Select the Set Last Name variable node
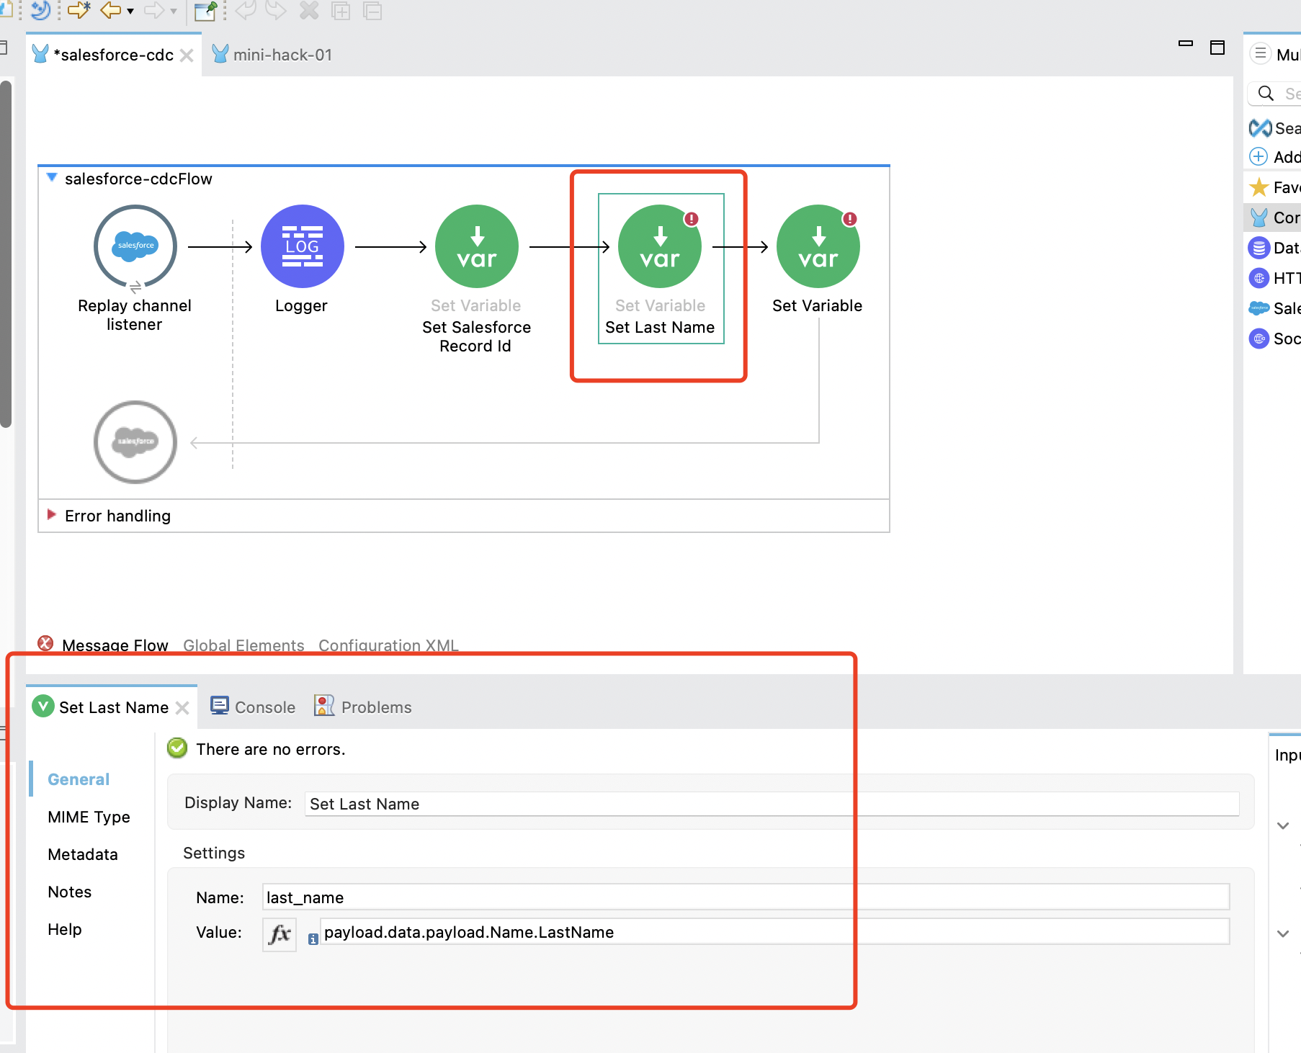 coord(660,246)
